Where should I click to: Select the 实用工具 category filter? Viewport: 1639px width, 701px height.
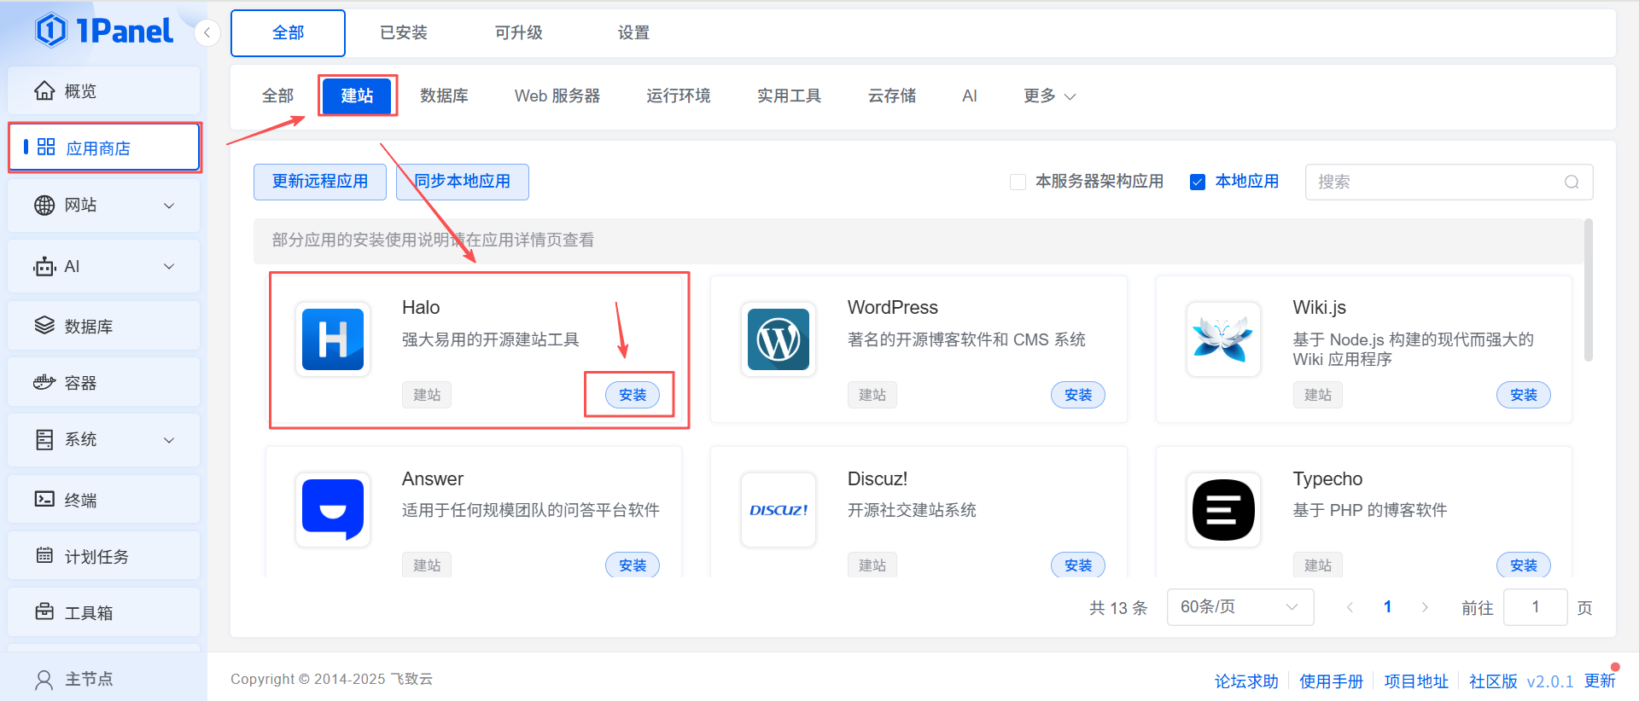point(789,96)
